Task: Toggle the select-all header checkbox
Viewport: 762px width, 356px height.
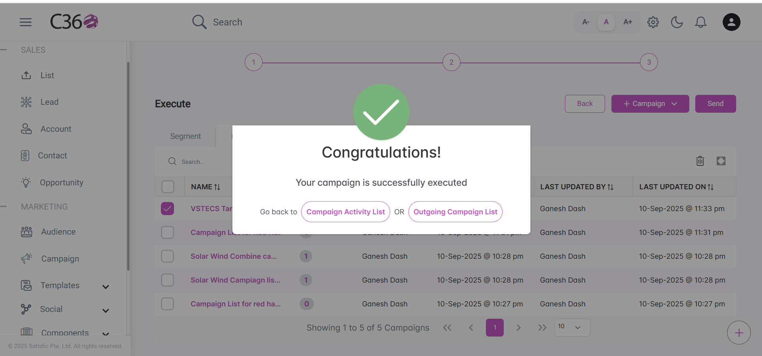Action: (x=168, y=187)
